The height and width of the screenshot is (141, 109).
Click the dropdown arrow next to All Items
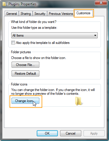point(95,35)
